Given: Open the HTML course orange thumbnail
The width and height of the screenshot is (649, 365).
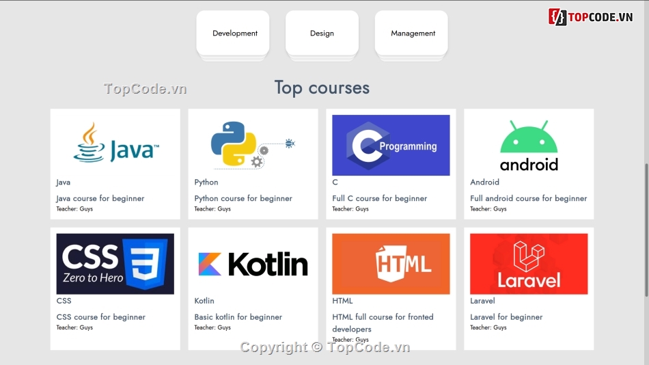Looking at the screenshot, I should (x=391, y=263).
